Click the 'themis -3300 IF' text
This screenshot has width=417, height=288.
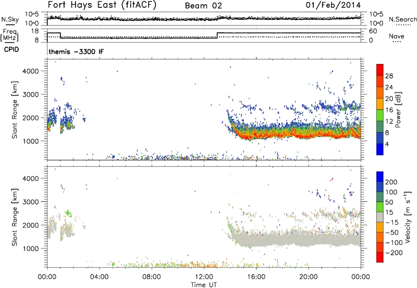tap(76, 51)
